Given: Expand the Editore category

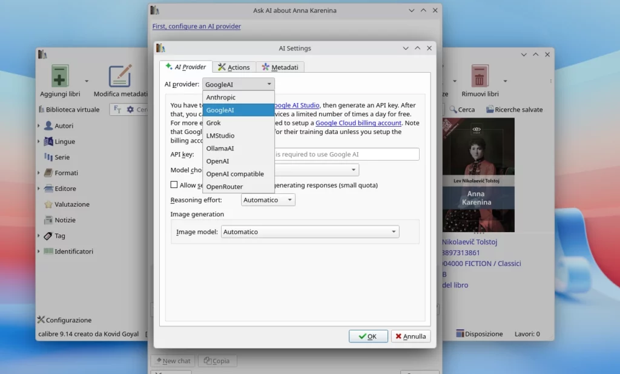Looking at the screenshot, I should click(x=39, y=189).
